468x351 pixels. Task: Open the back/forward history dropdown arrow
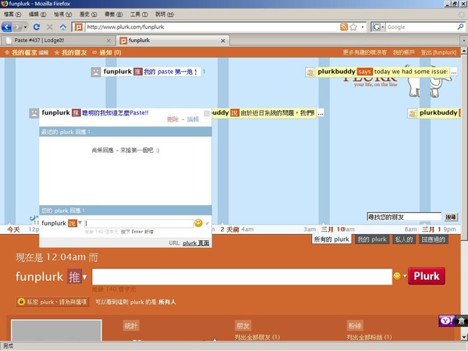26,27
